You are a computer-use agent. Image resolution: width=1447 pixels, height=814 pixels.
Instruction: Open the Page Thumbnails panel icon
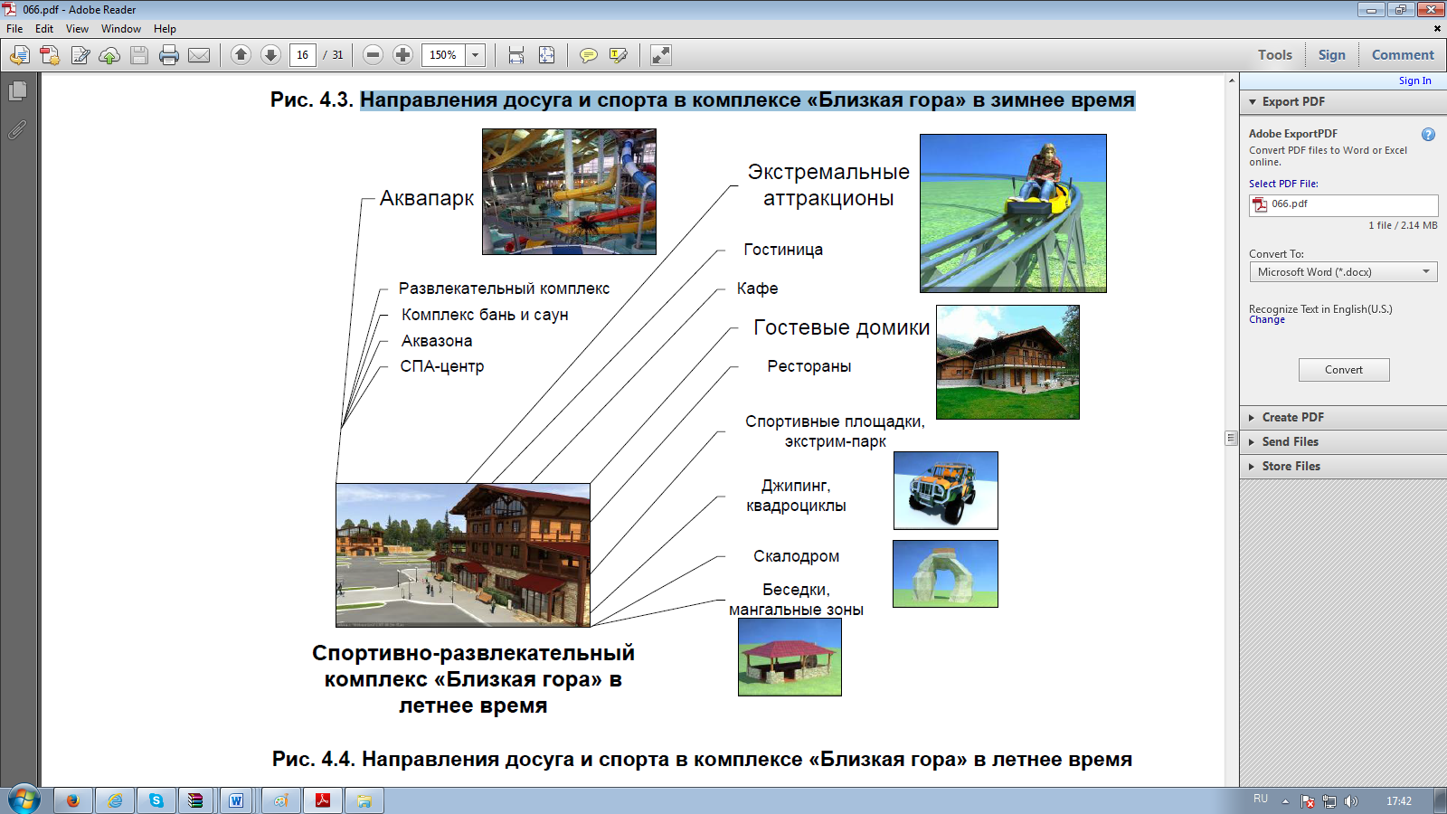(x=17, y=91)
